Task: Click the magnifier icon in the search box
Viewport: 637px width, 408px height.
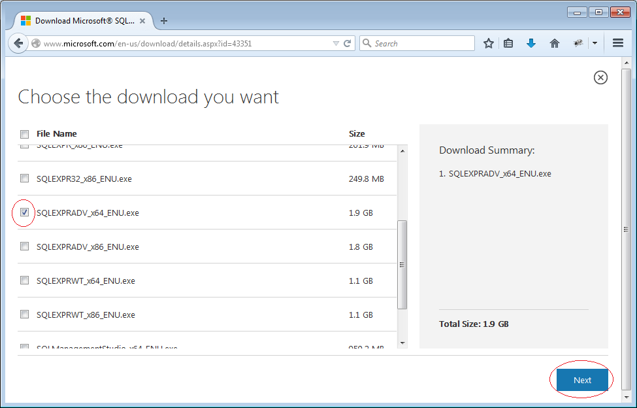Action: point(367,43)
